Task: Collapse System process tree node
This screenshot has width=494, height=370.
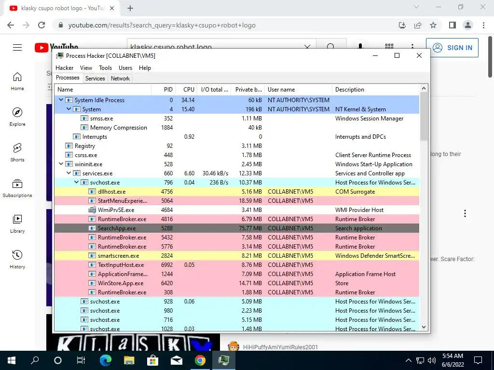Action: pyautogui.click(x=69, y=109)
